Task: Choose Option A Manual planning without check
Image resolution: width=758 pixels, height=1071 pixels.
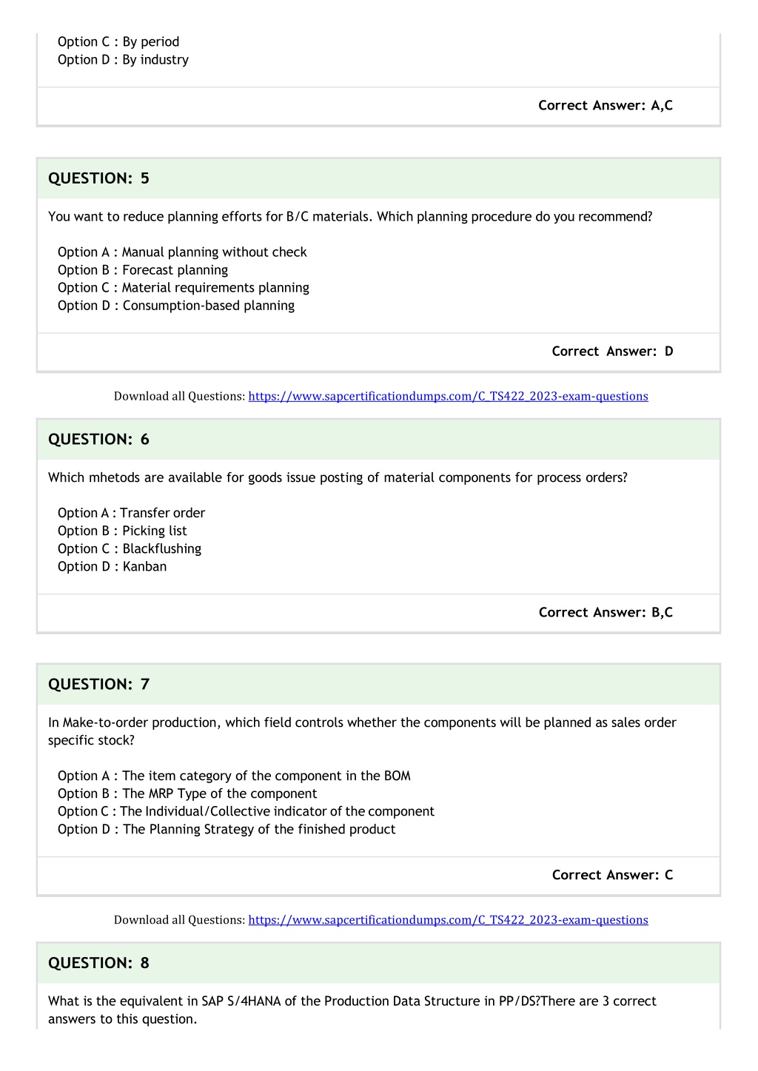Action: pos(182,252)
